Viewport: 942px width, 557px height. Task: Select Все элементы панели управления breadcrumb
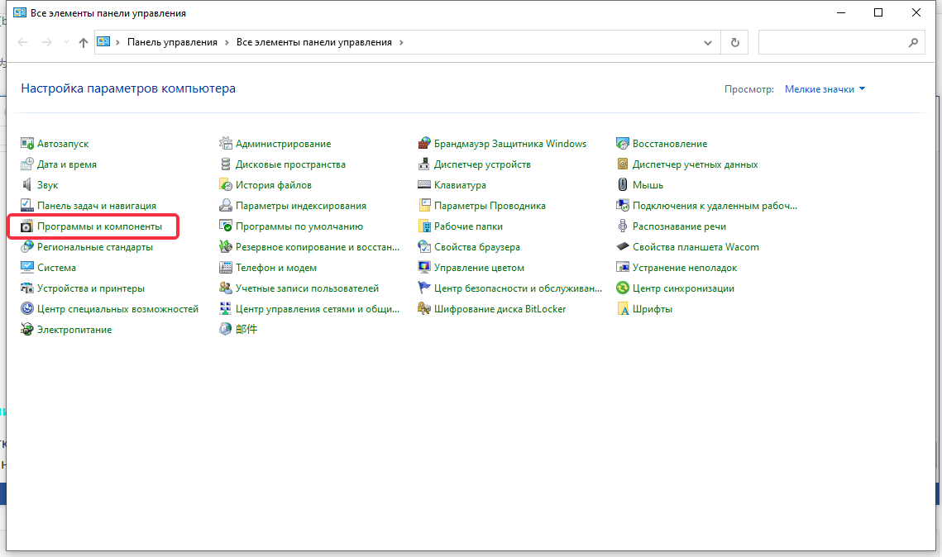(314, 42)
